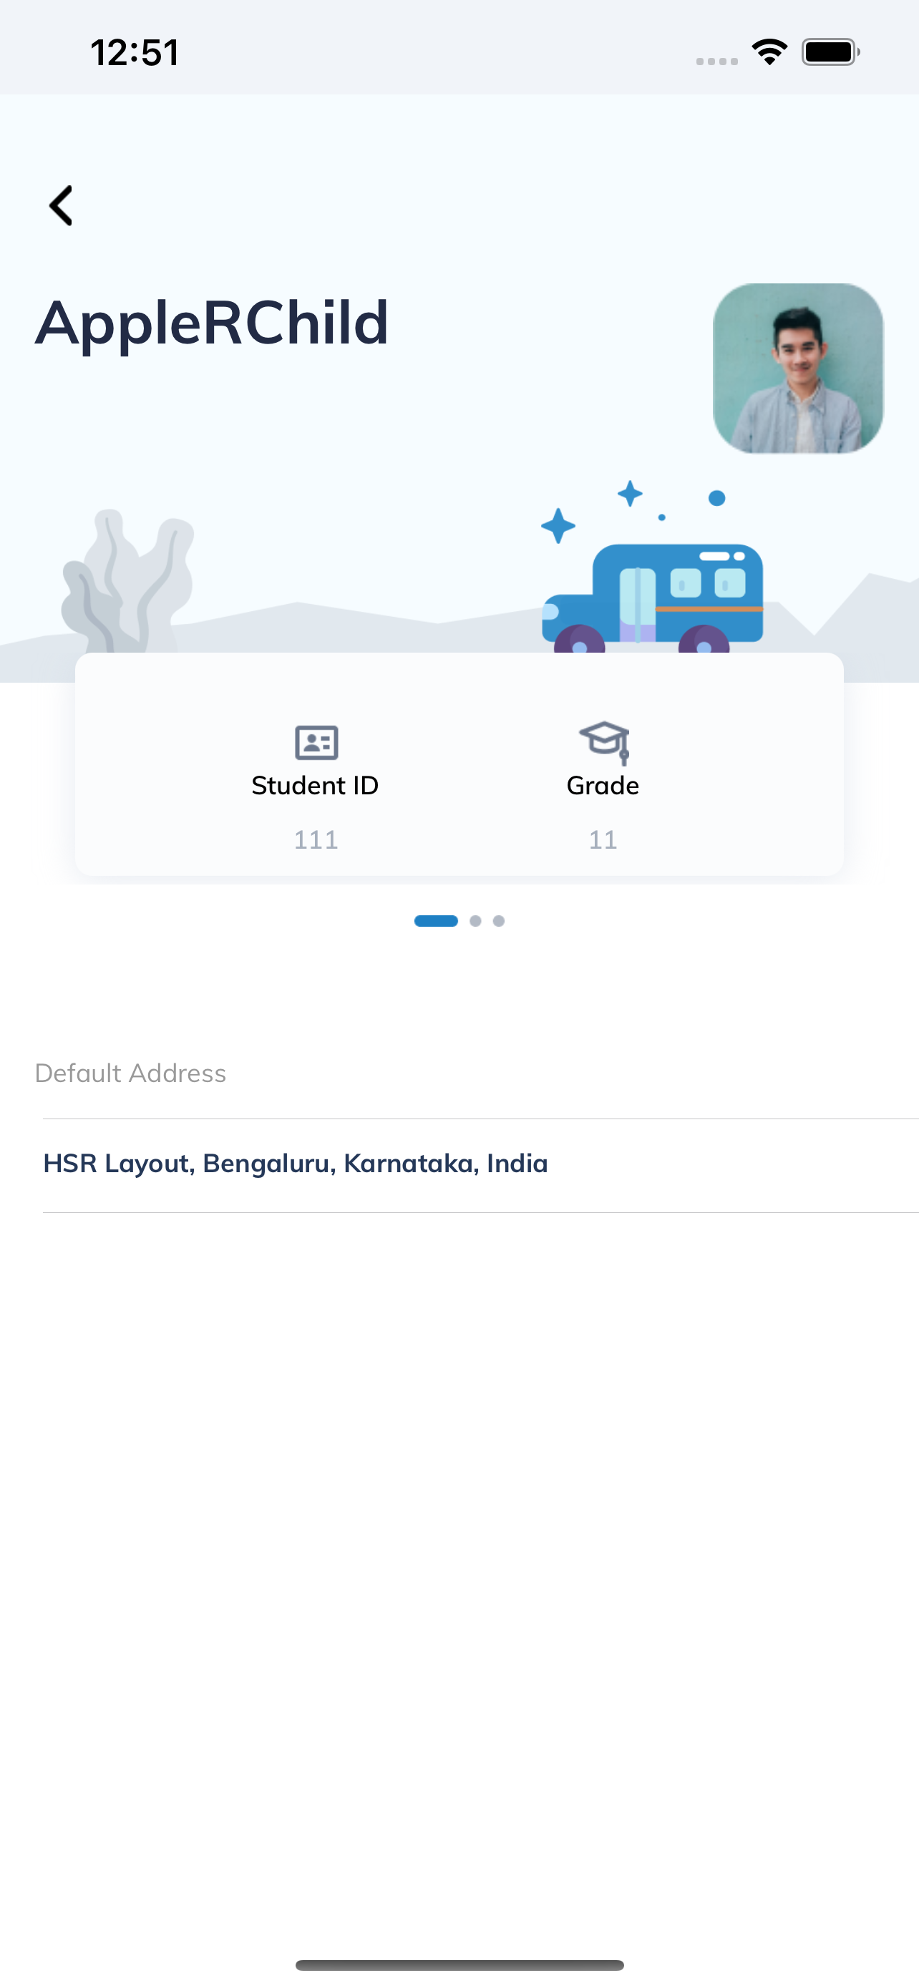
Task: Tap the graduation cap Grade icon
Action: click(604, 742)
